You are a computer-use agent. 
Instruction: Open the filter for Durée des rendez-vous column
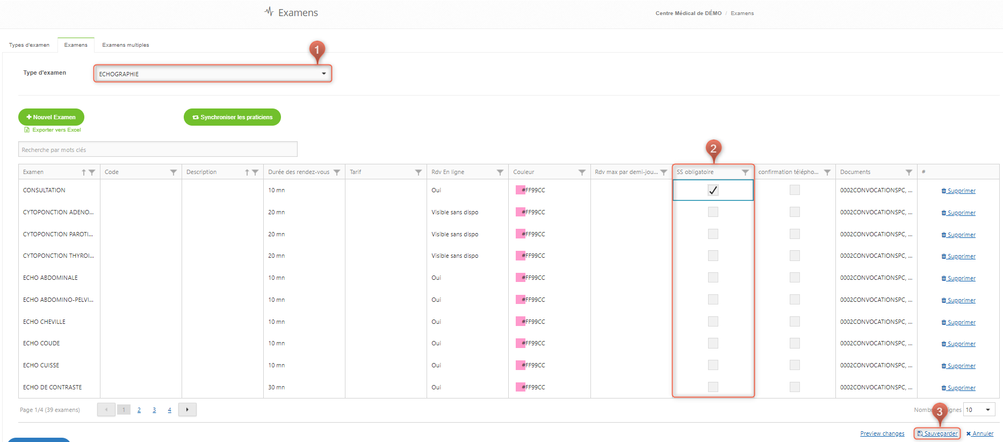337,172
